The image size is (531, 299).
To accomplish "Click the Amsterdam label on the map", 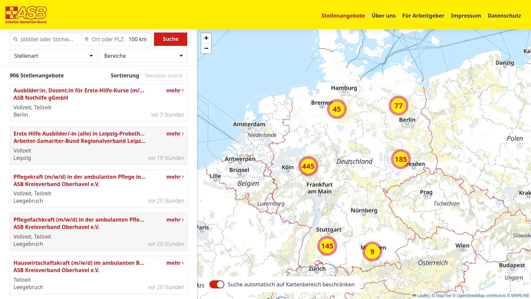I will 249,124.
